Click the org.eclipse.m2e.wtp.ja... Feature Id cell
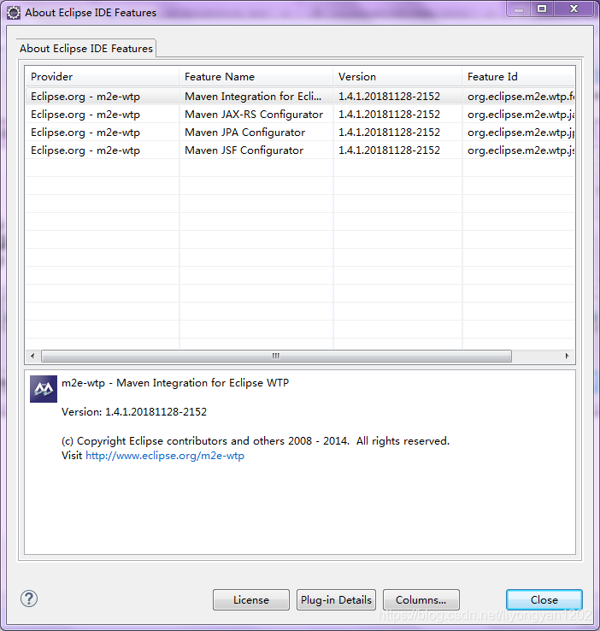600x631 pixels. click(521, 115)
